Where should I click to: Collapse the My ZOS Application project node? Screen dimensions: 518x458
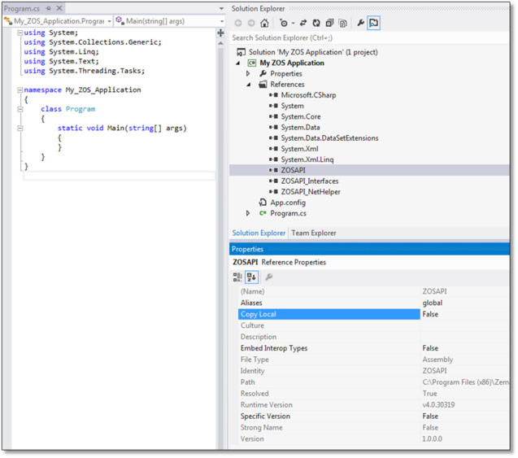[237, 63]
